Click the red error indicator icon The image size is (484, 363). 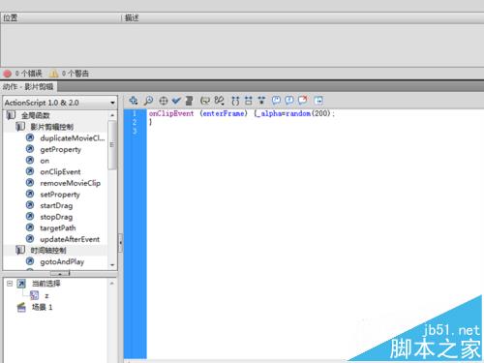(8, 74)
